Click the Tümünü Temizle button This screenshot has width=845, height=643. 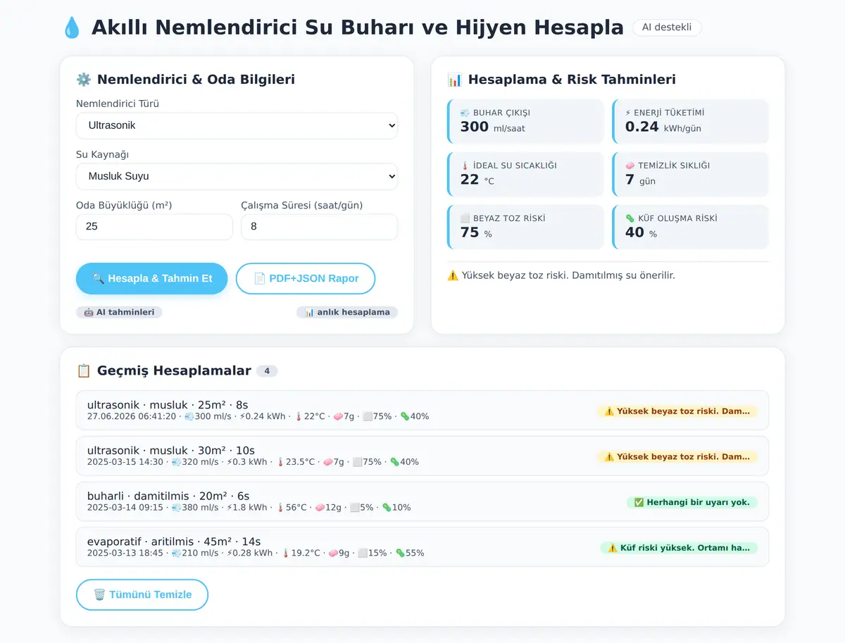pyautogui.click(x=142, y=594)
